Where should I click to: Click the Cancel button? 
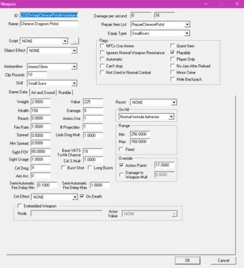tap(223, 260)
